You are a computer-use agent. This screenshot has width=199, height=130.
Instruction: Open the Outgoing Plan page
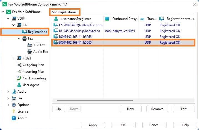tap(33, 65)
